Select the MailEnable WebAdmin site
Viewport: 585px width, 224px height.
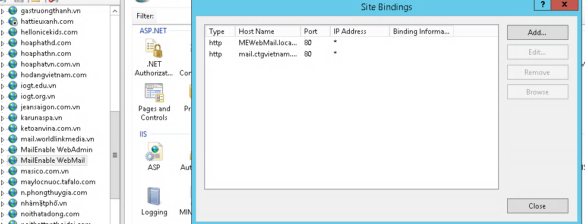tap(56, 150)
